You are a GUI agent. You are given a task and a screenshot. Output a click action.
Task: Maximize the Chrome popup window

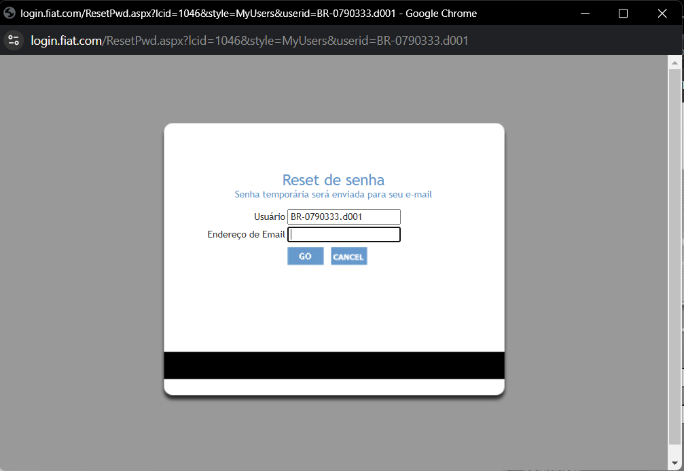[623, 13]
